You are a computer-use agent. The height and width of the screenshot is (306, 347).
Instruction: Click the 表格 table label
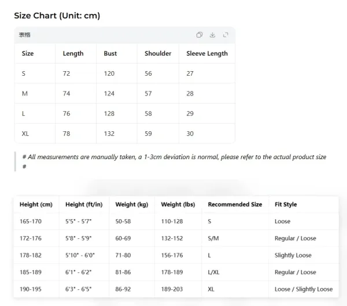(x=24, y=35)
